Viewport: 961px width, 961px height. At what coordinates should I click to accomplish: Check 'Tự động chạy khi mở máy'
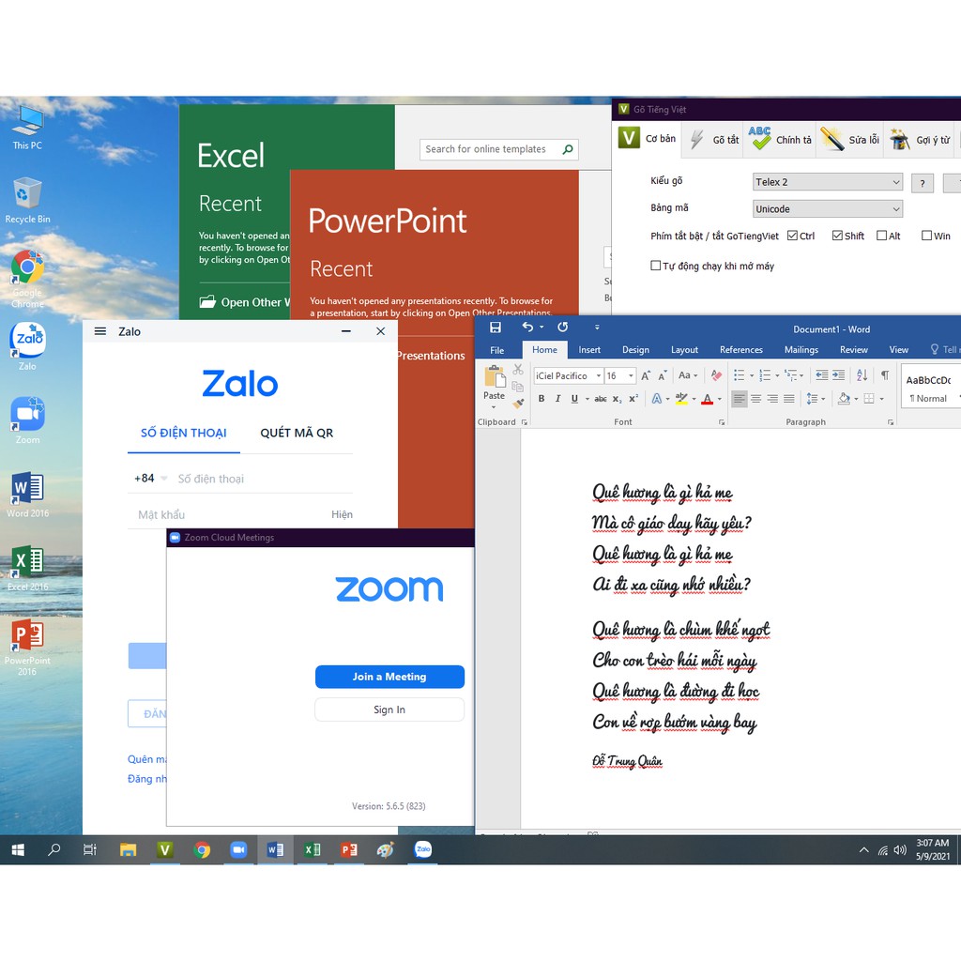656,266
